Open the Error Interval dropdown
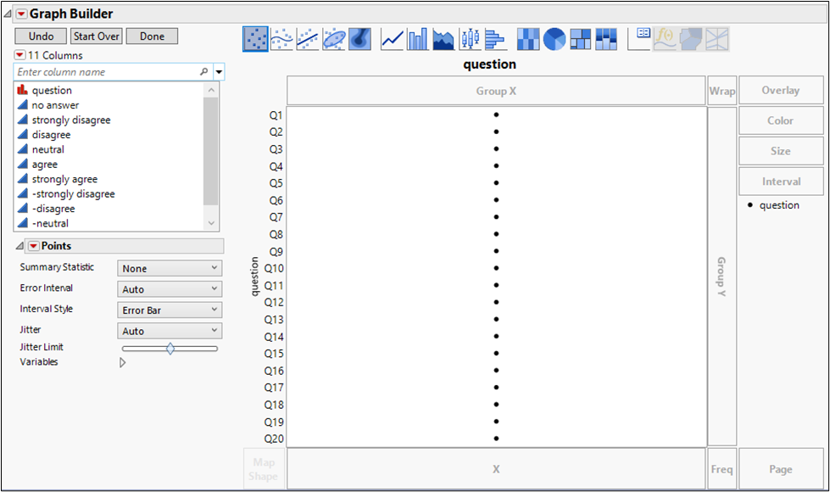 pos(170,288)
